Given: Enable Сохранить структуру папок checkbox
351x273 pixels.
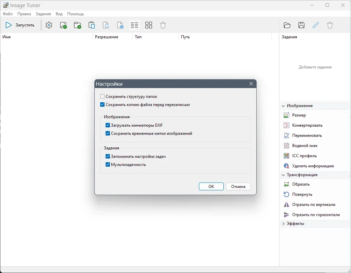Looking at the screenshot, I should 102,97.
